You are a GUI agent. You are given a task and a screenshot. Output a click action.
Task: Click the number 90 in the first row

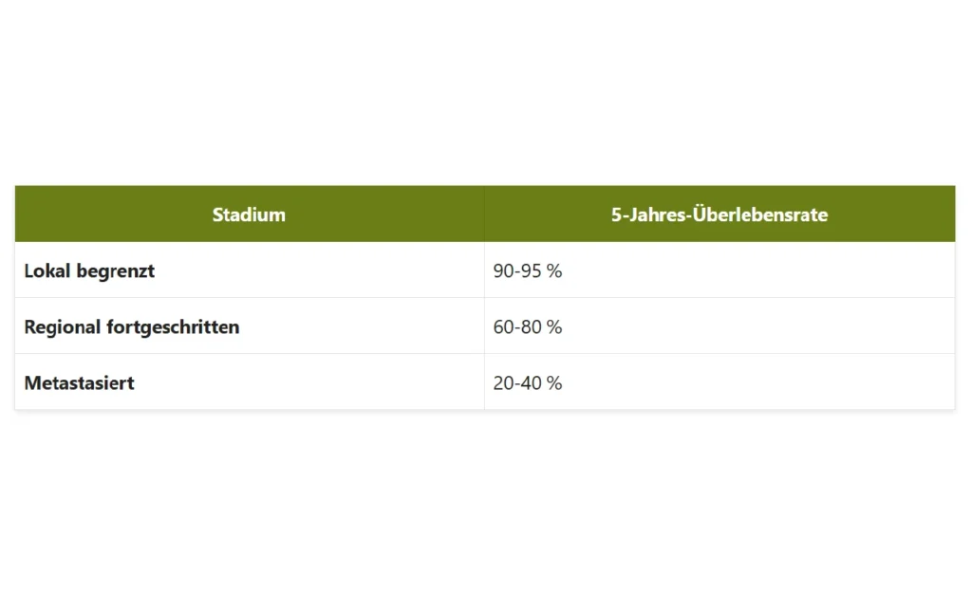pyautogui.click(x=503, y=270)
